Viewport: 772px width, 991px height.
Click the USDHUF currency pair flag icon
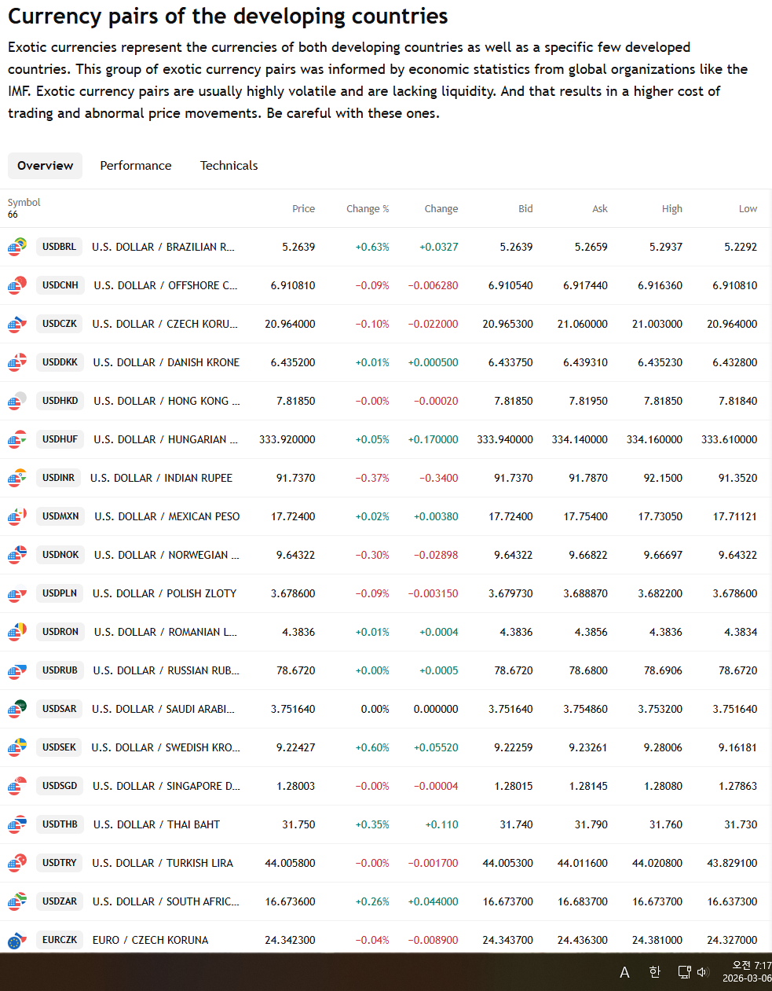(17, 439)
